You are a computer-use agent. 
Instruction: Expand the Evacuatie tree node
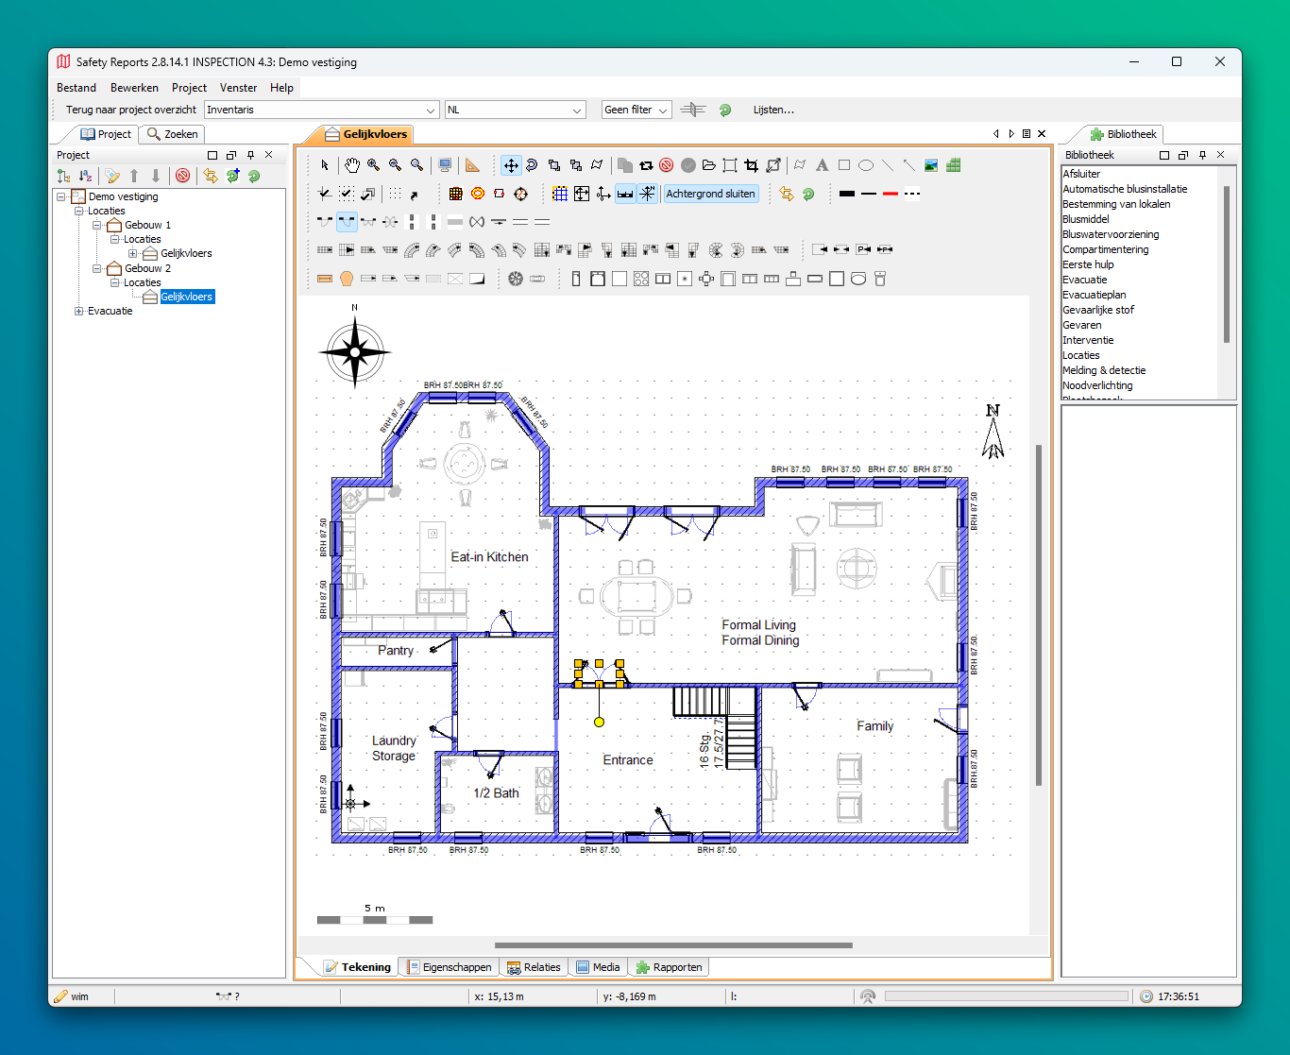coord(79,311)
